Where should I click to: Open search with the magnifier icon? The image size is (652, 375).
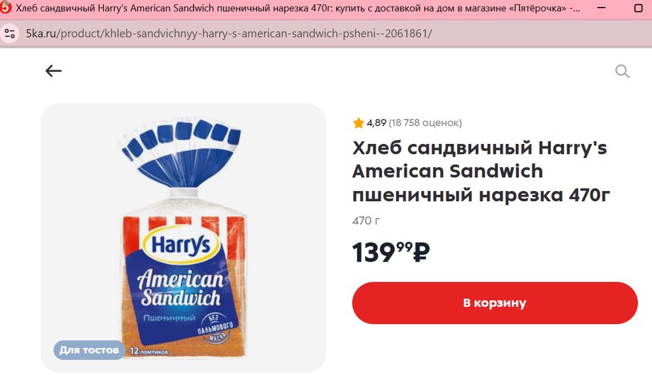tap(622, 71)
